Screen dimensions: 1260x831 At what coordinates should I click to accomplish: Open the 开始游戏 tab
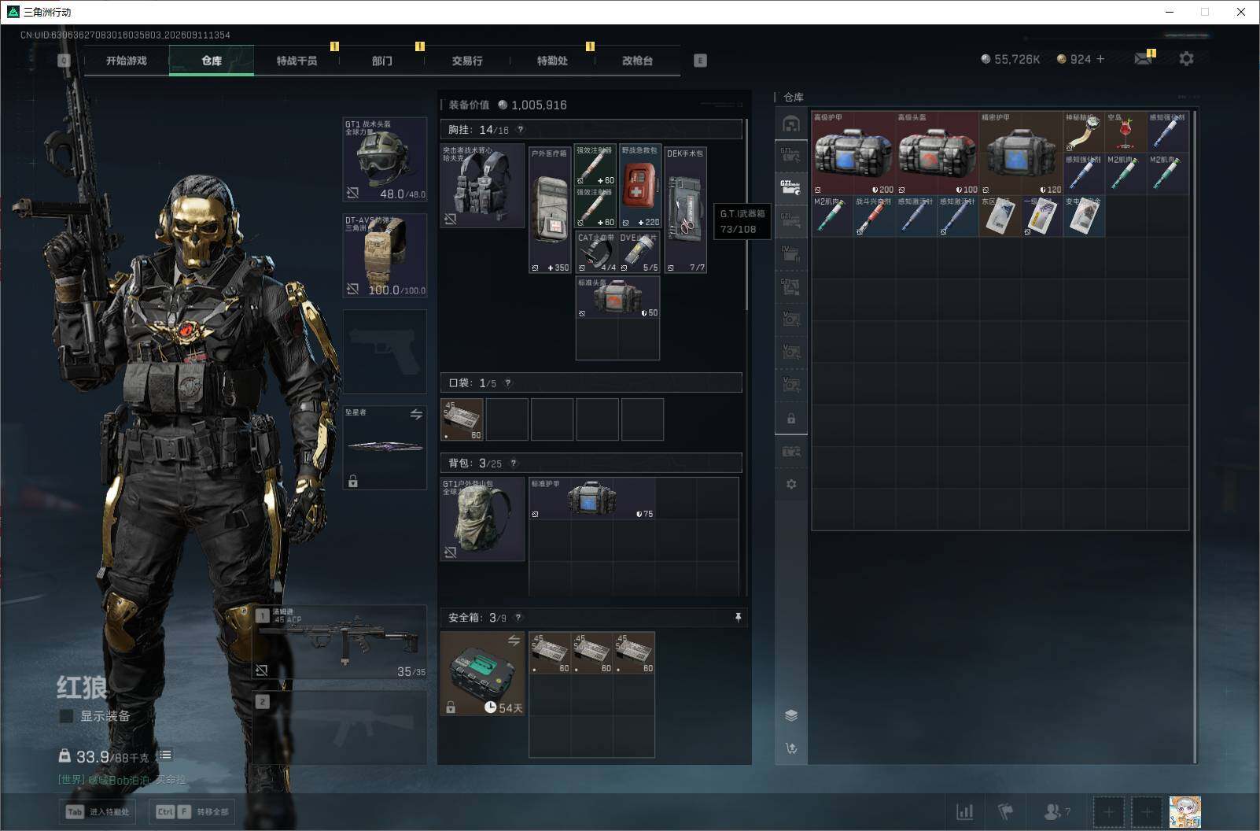point(127,61)
